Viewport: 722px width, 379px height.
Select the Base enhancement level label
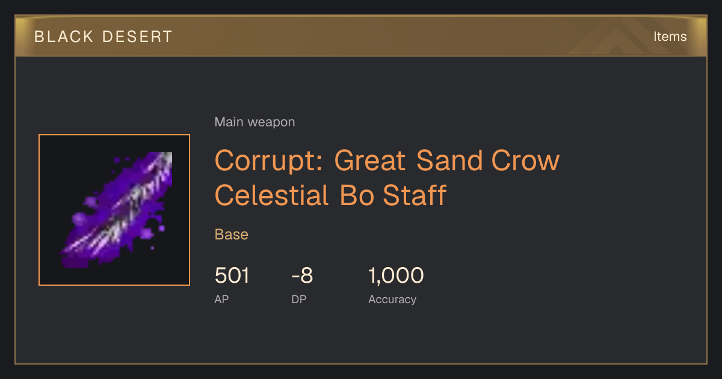(232, 235)
